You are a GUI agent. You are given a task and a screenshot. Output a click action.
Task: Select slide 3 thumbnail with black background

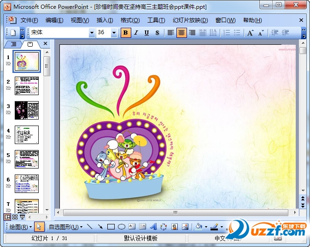point(27,110)
